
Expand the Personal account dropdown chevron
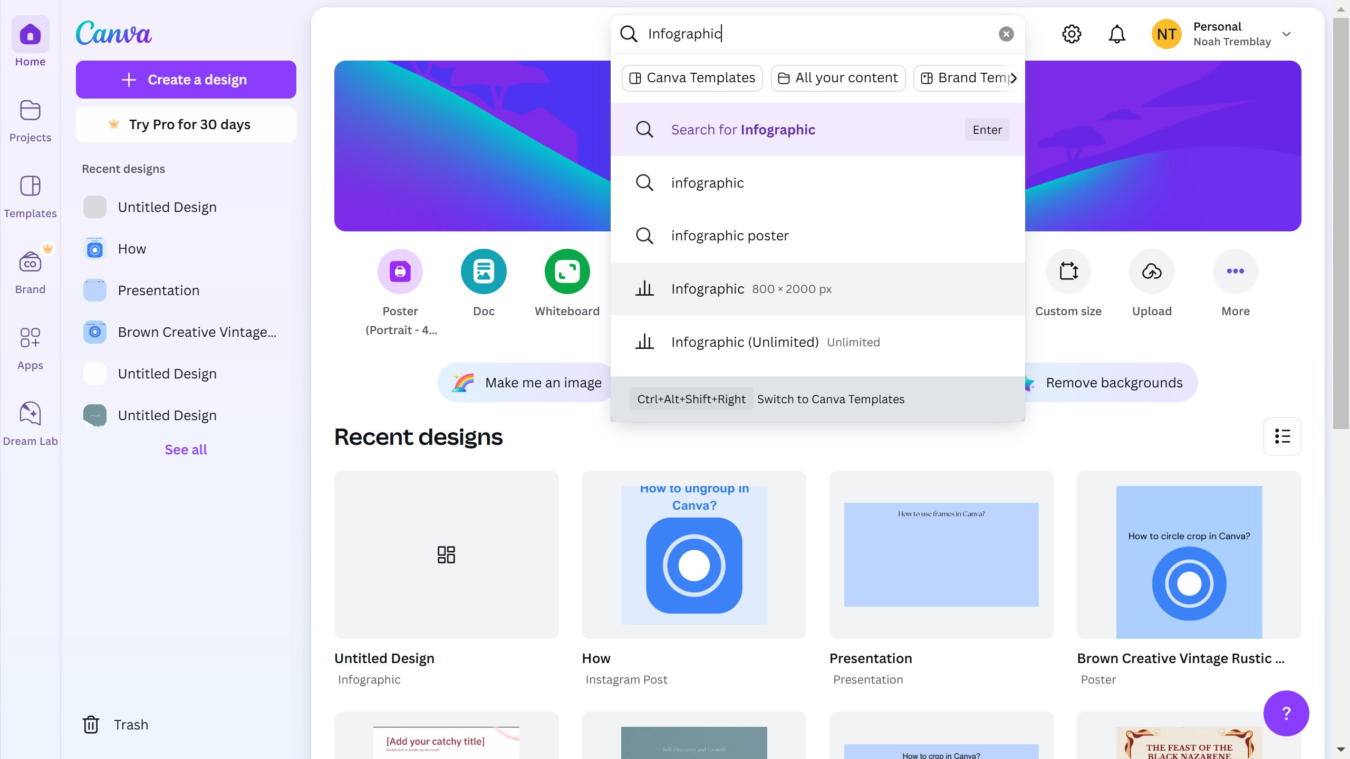[x=1286, y=34]
